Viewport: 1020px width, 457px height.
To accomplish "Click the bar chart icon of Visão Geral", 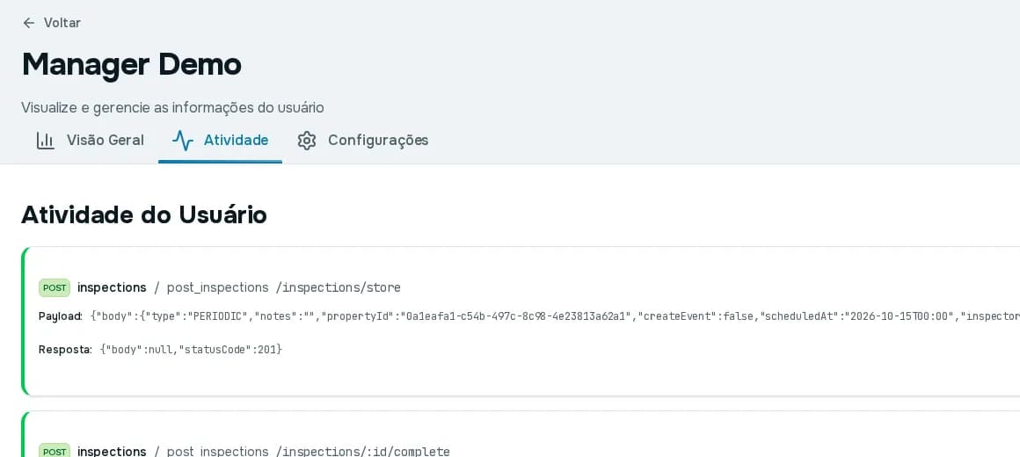I will point(46,141).
